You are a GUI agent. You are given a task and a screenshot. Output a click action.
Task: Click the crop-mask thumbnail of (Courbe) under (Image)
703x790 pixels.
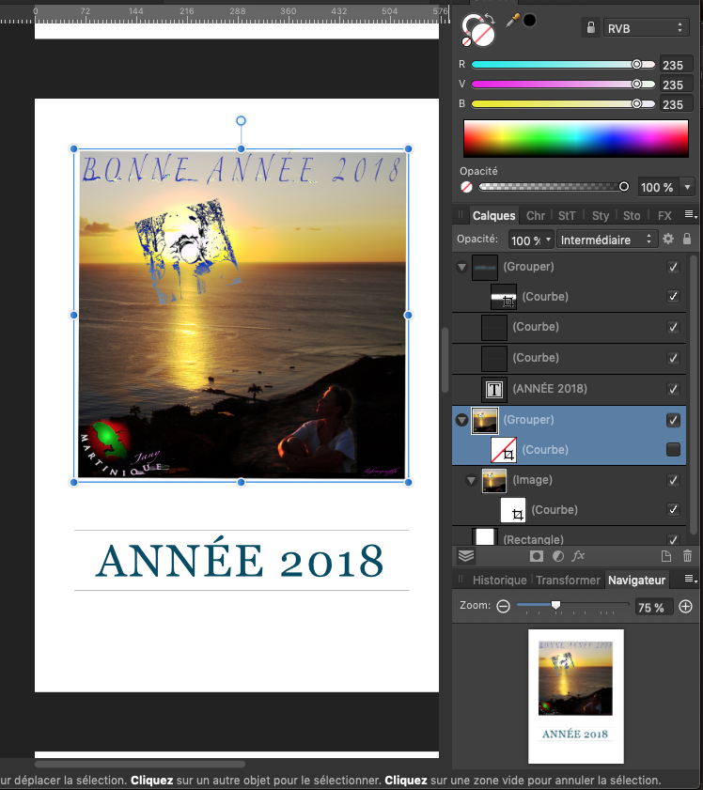coord(513,510)
